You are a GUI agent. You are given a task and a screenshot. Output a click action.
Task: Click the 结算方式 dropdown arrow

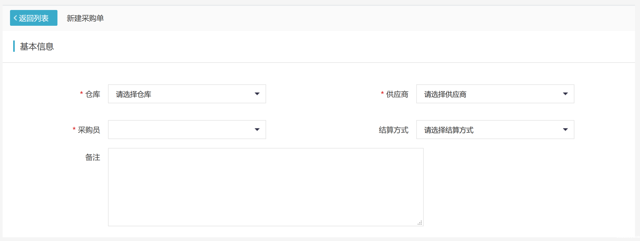click(565, 129)
